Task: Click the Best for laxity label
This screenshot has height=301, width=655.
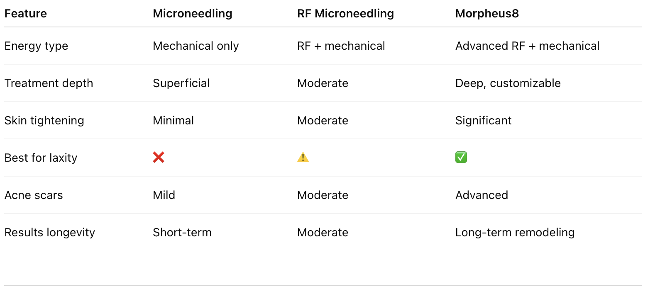Action: pos(41,158)
